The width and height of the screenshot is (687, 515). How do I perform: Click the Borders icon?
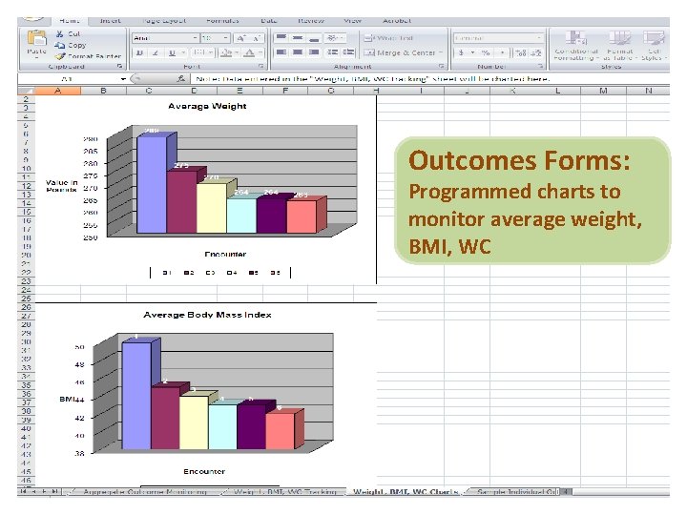pos(198,53)
